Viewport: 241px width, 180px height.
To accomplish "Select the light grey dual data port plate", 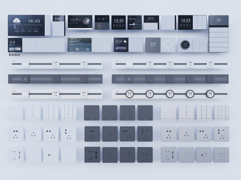I will tap(221, 155).
